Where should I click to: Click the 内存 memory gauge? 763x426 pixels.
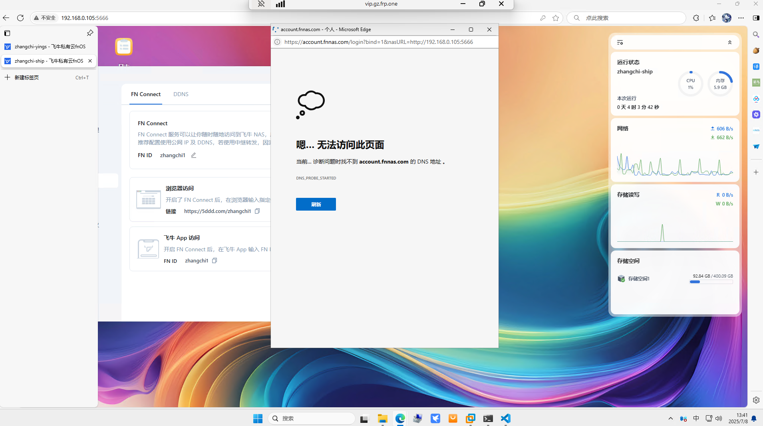tap(720, 84)
